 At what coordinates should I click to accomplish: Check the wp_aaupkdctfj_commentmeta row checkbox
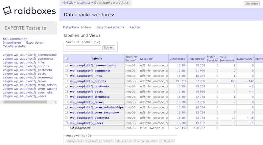[x=66, y=65]
